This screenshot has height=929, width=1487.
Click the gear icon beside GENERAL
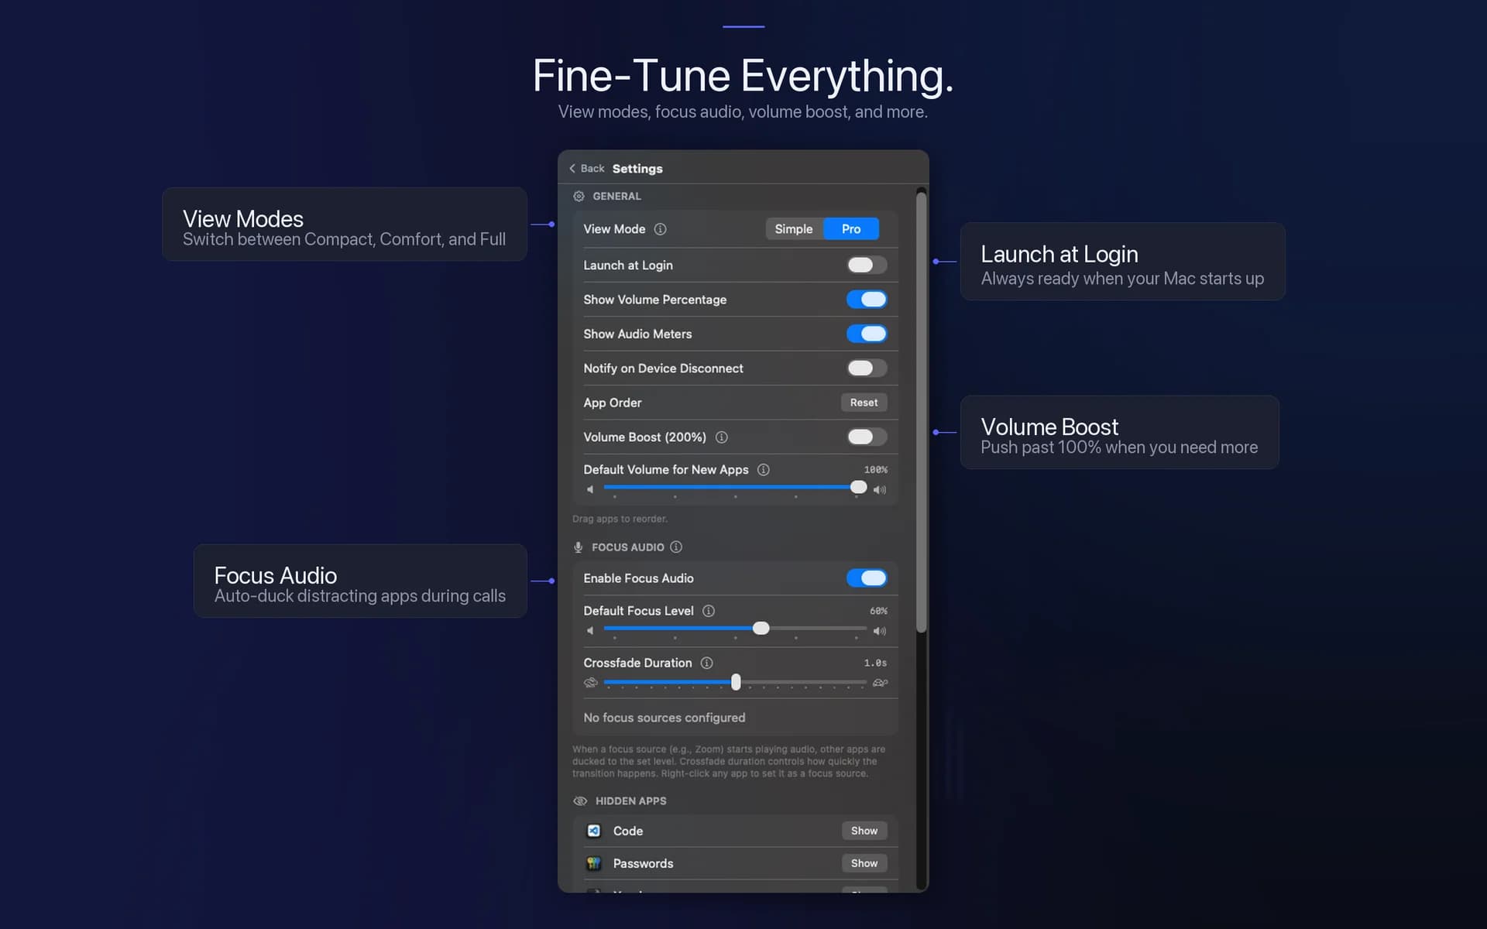578,196
